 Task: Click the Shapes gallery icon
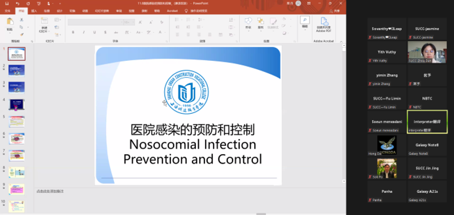[x=248, y=21]
